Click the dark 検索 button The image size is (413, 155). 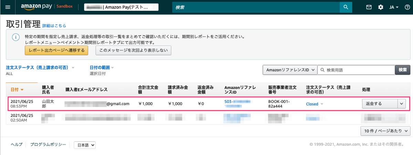[403, 70]
